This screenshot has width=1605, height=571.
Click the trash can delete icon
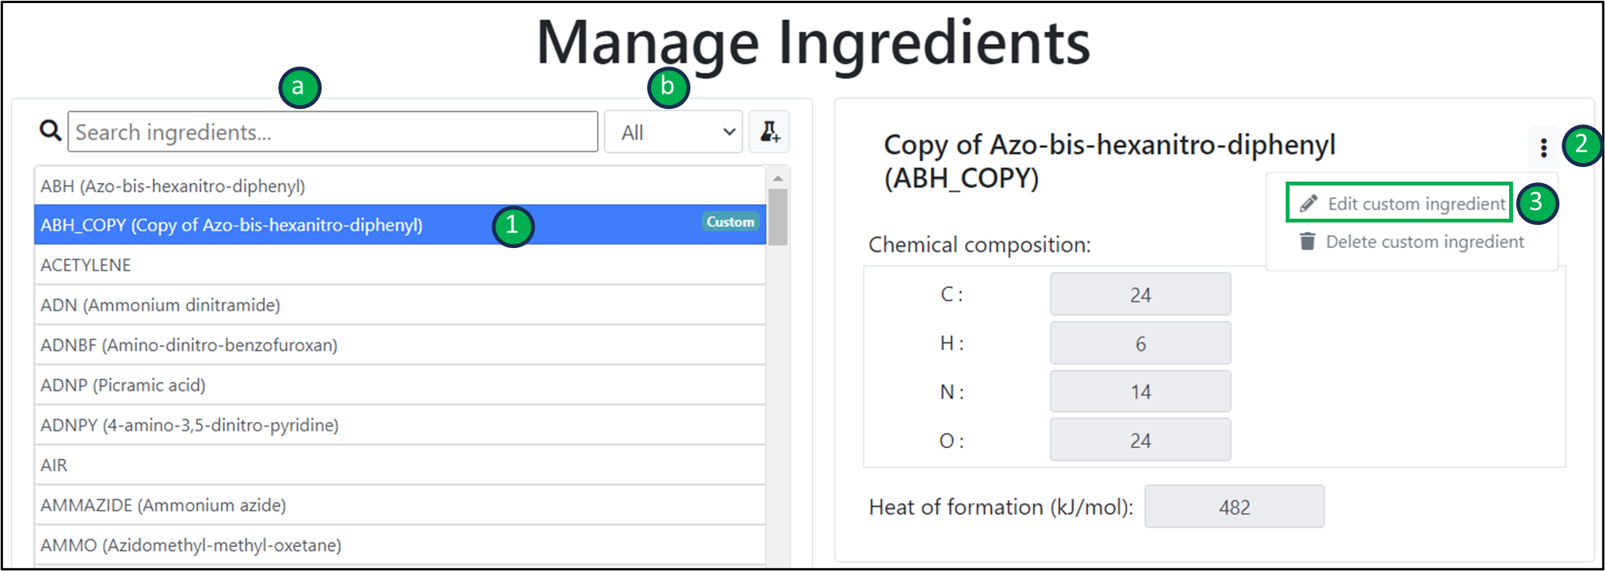1307,242
